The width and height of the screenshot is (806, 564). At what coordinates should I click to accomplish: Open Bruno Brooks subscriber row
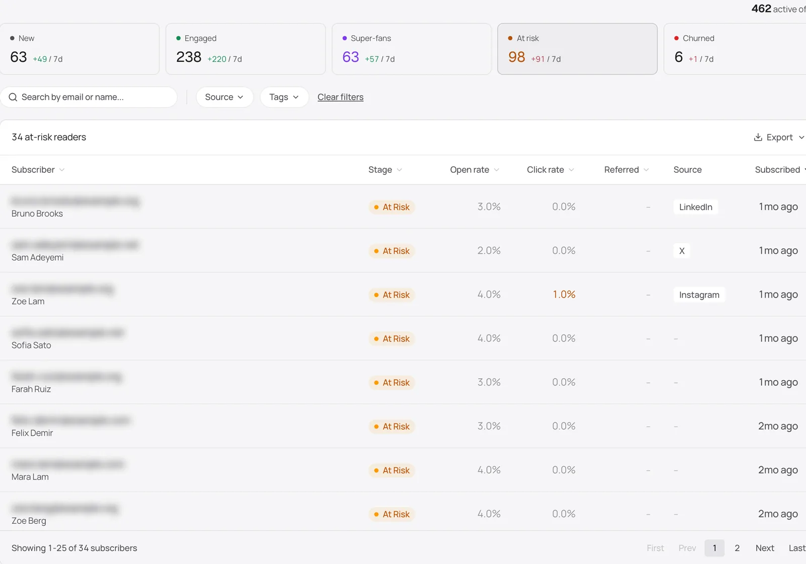click(403, 207)
